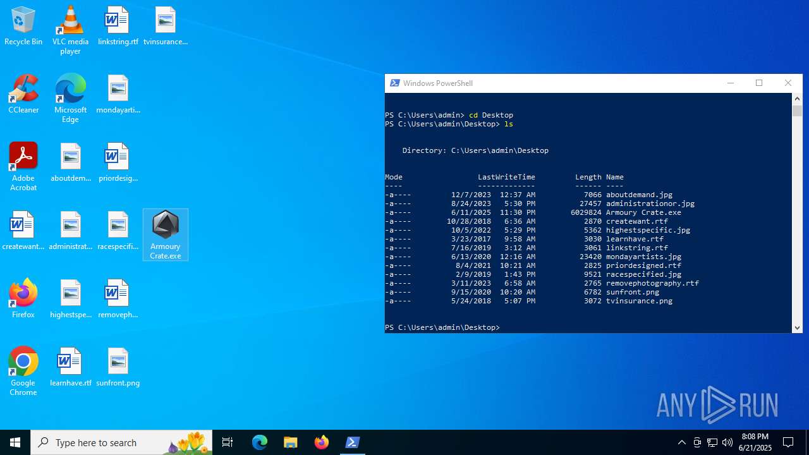Click PowerShell window title icon

[395, 83]
